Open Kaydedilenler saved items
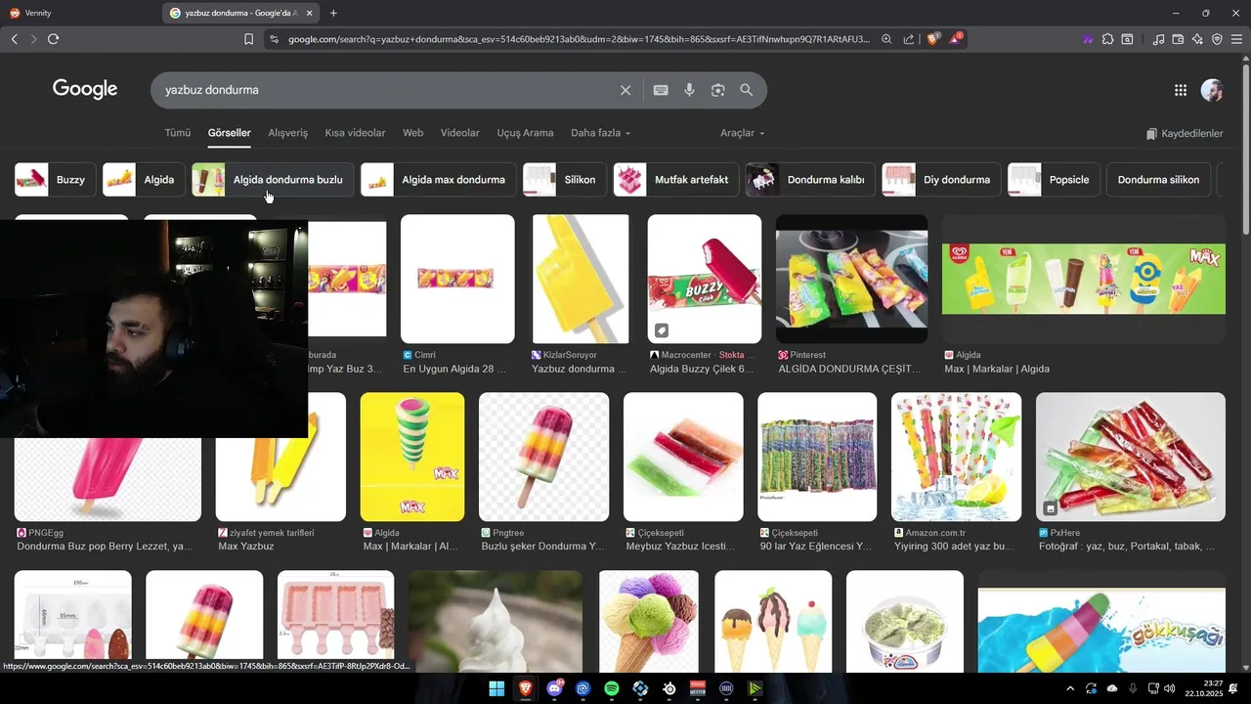The width and height of the screenshot is (1251, 704). pos(1185,133)
